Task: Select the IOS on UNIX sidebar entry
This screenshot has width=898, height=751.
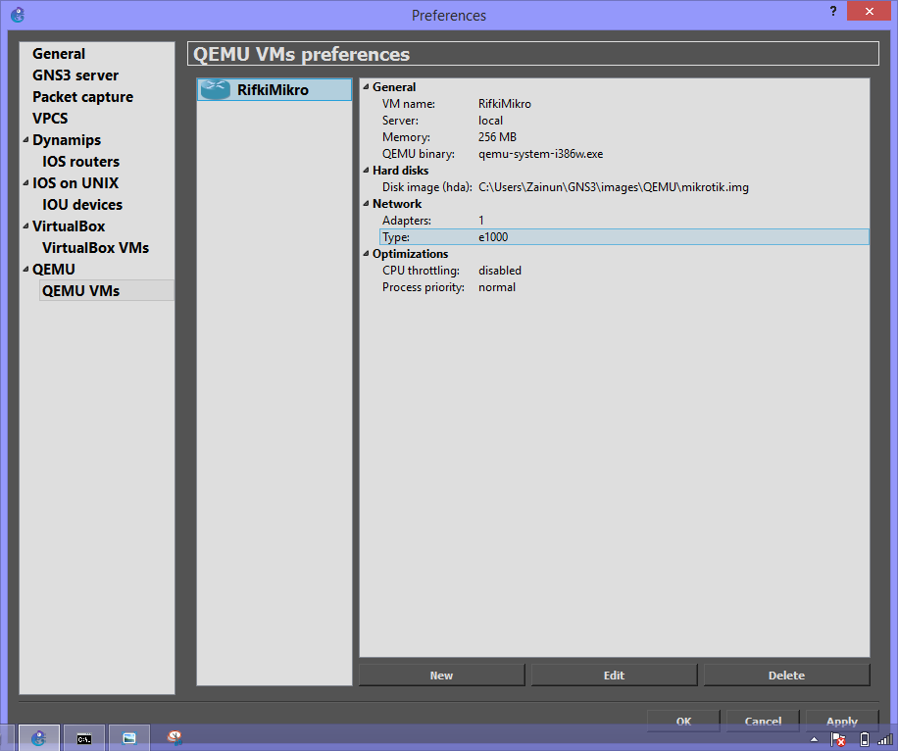Action: point(75,182)
